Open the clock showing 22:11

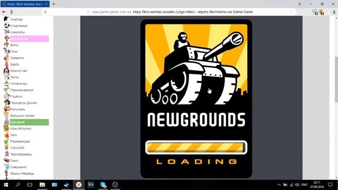tap(317, 185)
